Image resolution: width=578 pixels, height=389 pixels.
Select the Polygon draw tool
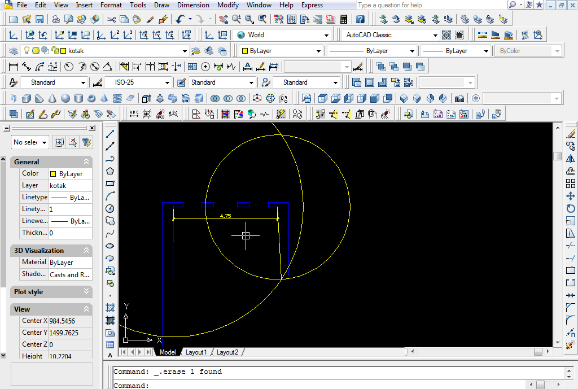[x=110, y=171]
